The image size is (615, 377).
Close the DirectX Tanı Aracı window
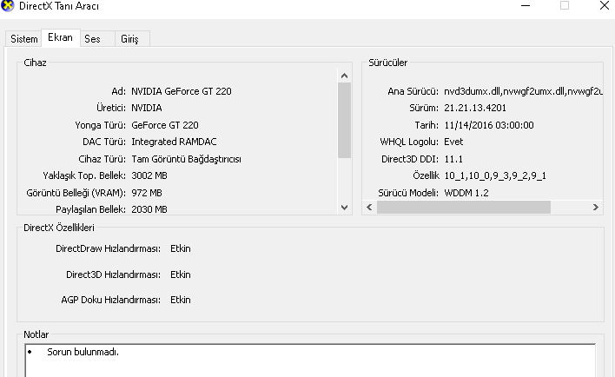pos(605,5)
